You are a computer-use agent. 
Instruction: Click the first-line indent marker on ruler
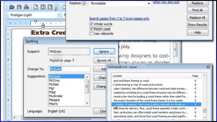35,21
